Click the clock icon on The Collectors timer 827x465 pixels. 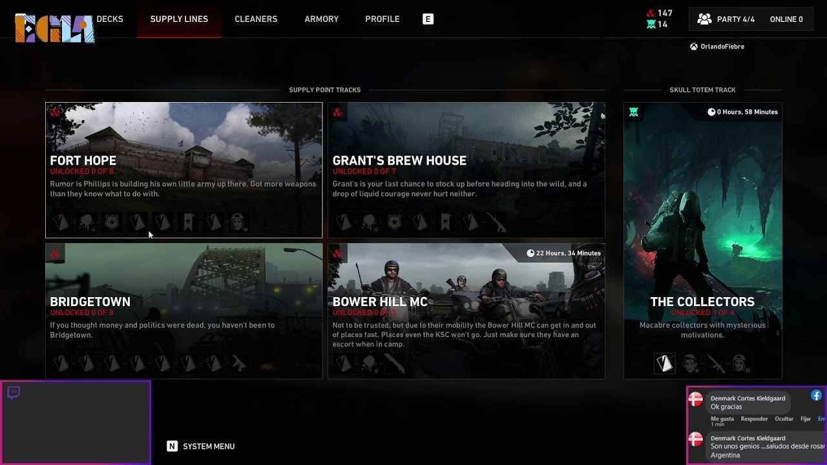711,112
